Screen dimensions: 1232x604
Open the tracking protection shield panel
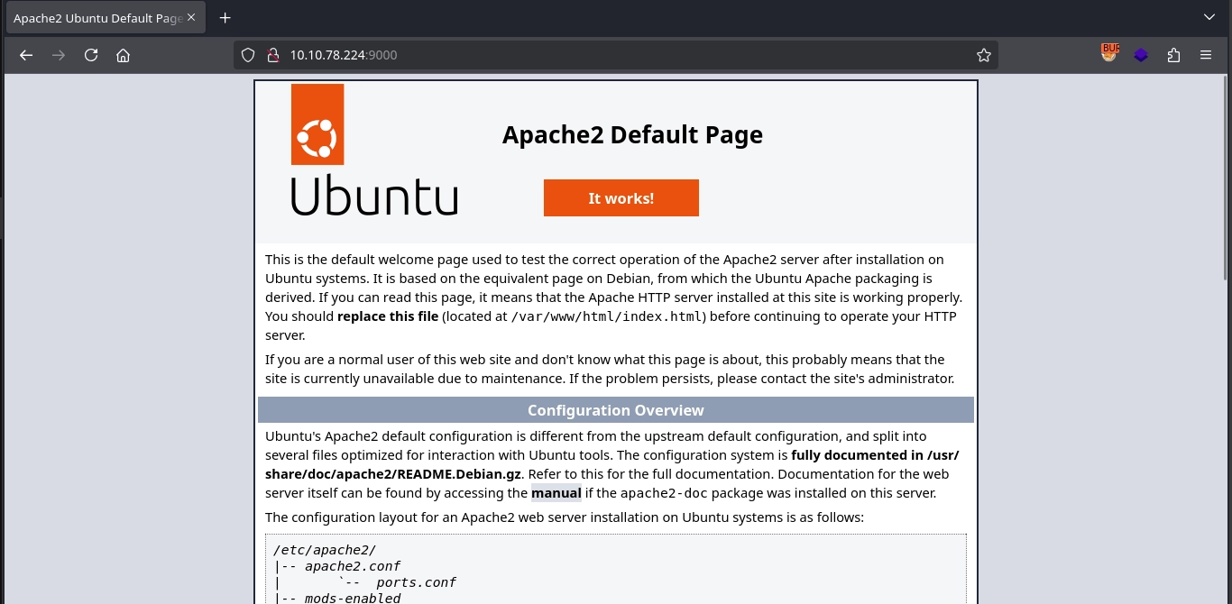[249, 55]
